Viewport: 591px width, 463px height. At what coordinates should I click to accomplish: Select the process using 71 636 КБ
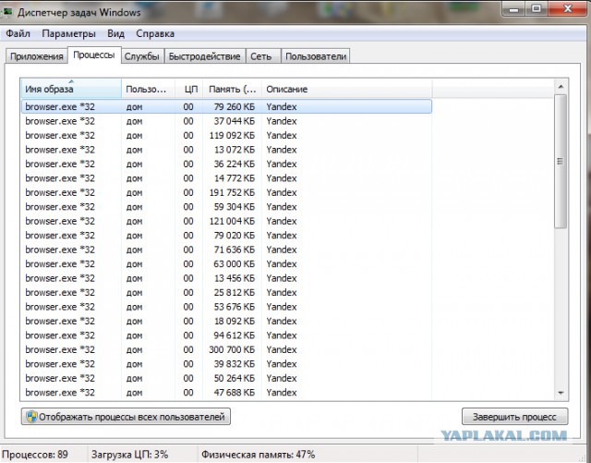click(x=226, y=250)
